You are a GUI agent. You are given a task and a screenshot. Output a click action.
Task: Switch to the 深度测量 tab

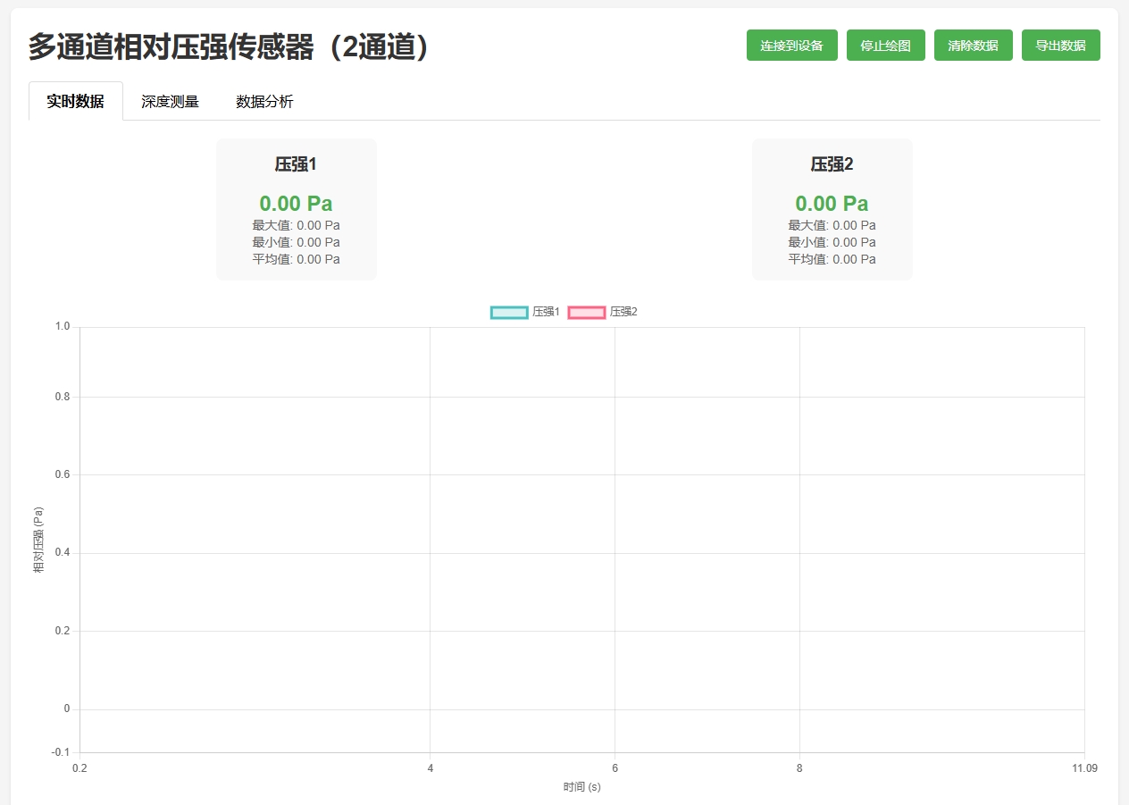pyautogui.click(x=169, y=102)
